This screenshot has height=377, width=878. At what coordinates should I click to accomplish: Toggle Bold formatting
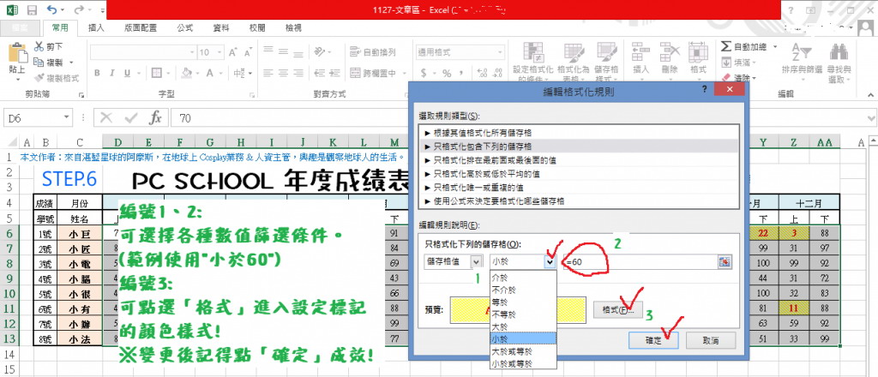pos(97,74)
